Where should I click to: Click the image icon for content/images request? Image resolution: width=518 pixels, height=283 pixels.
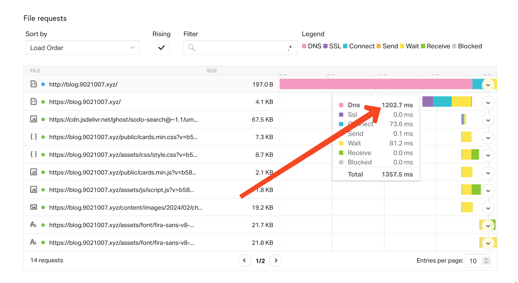pos(33,207)
